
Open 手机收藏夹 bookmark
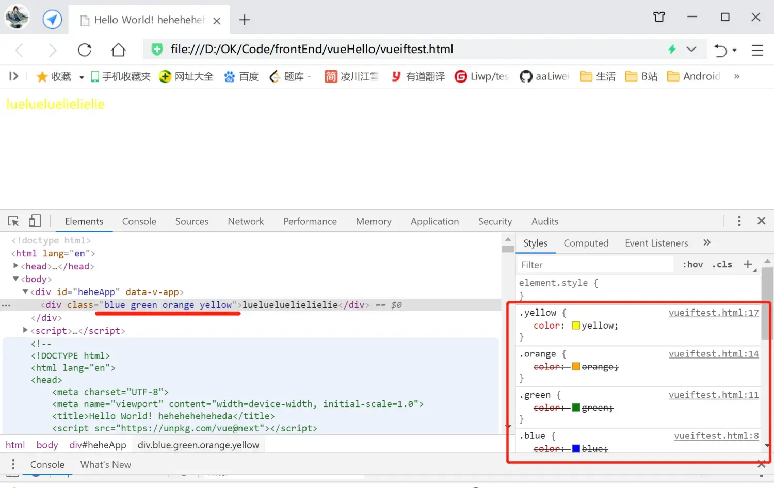click(x=121, y=77)
